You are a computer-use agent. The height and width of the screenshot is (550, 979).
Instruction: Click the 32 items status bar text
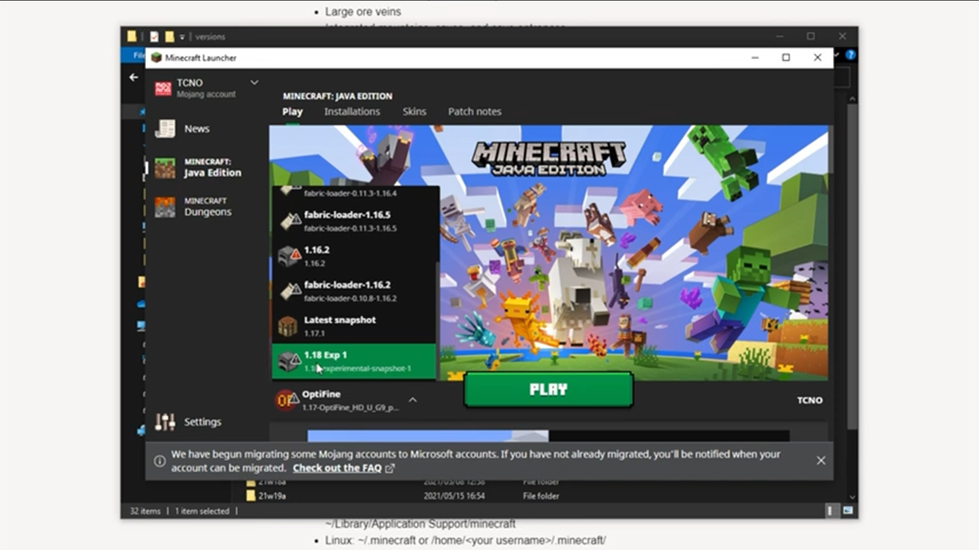pyautogui.click(x=145, y=511)
